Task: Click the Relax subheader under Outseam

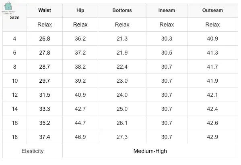Action: [x=212, y=24]
